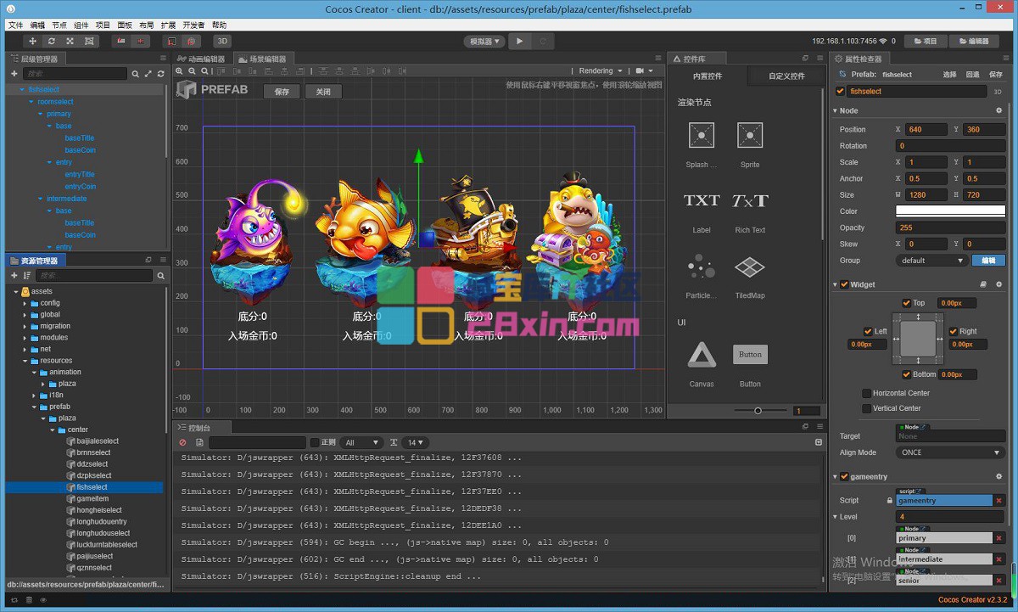Zoom out the scene editor view

tap(192, 72)
